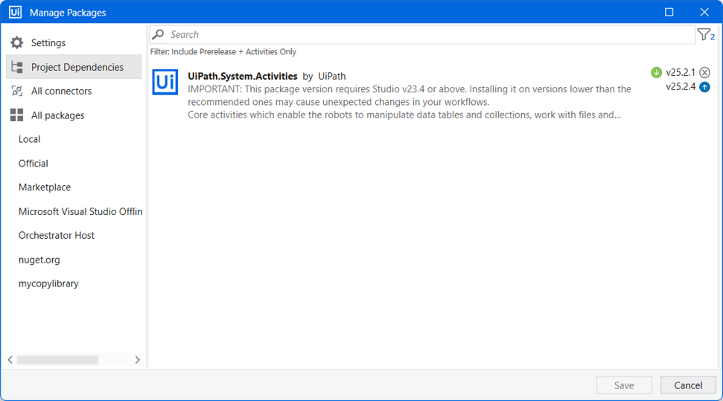Viewport: 723px width, 401px height.
Task: Click the v25.2.4 version label
Action: click(680, 86)
